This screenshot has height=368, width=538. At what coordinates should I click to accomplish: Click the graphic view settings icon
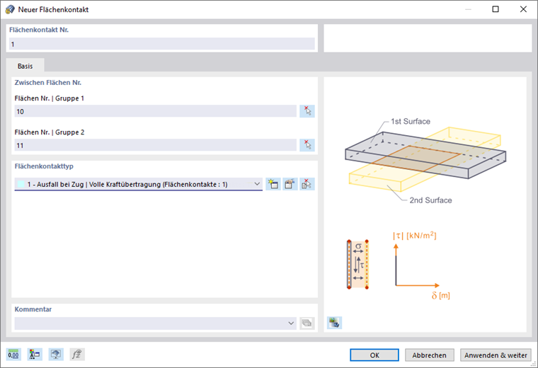[334, 323]
